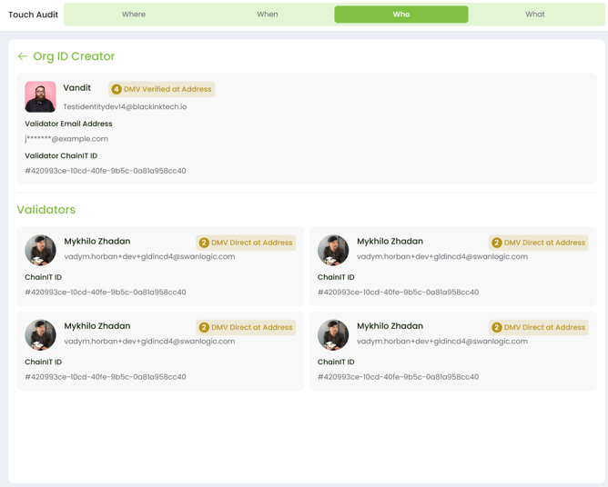608x487 pixels.
Task: Click the number 4 badge icon
Action: point(117,89)
